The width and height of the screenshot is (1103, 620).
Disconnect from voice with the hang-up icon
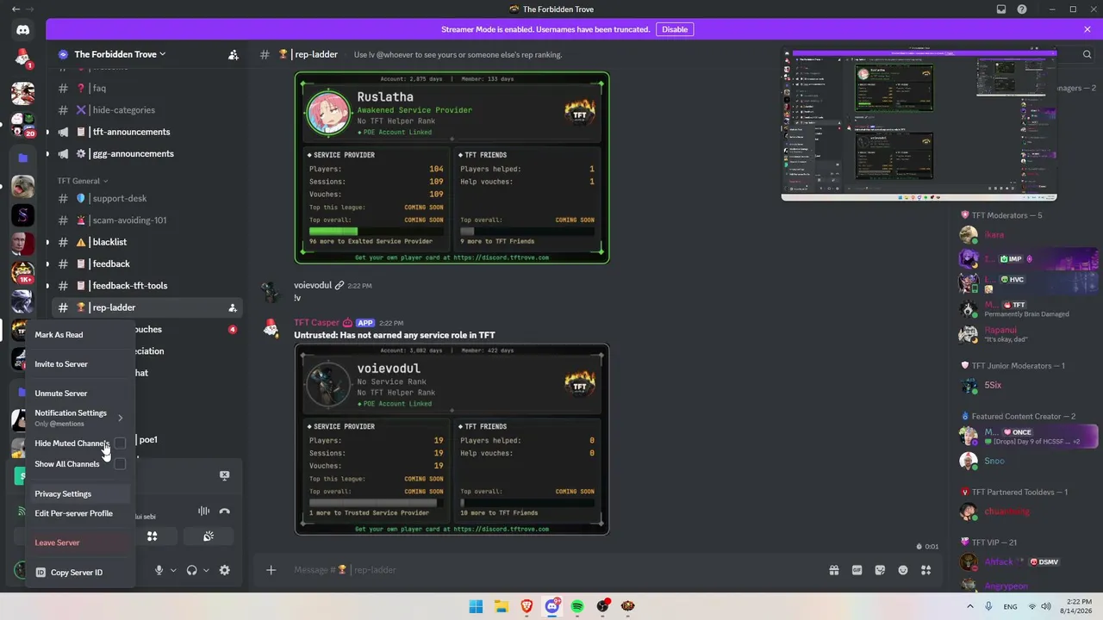point(225,511)
